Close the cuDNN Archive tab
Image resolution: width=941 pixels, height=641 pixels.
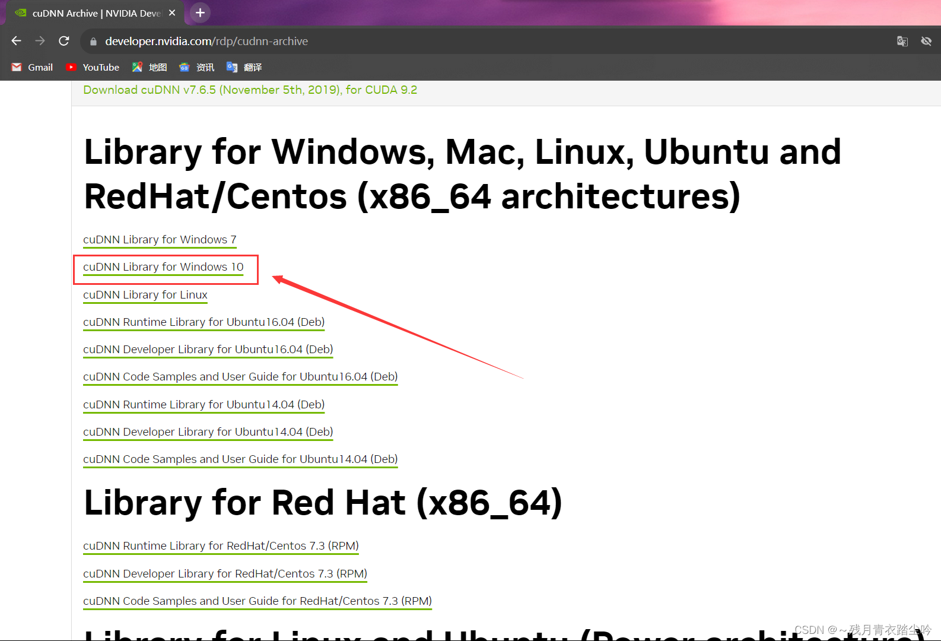(172, 13)
